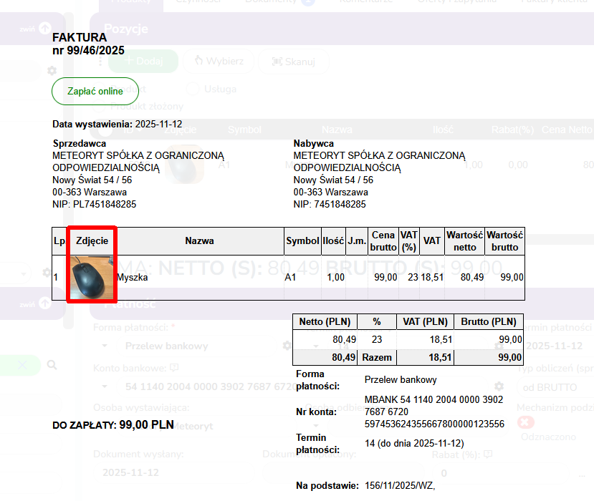Viewport: 594px width, 501px height.
Task: Click the Zapłać online button
Action: click(x=95, y=92)
